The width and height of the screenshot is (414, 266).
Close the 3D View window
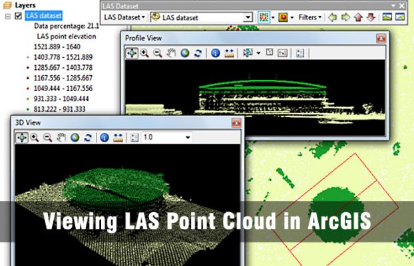click(x=236, y=123)
